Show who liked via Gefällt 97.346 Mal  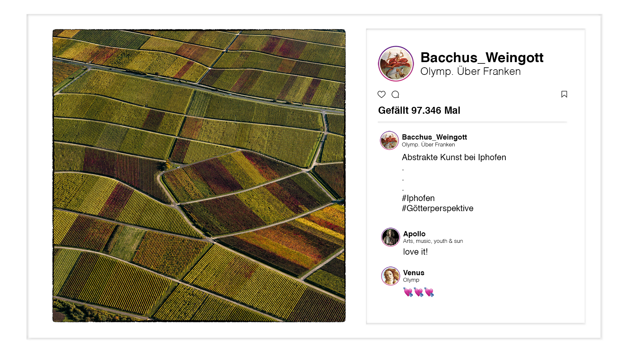tap(419, 110)
